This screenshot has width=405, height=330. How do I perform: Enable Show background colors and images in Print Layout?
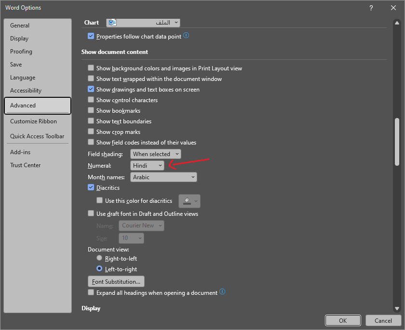click(91, 68)
